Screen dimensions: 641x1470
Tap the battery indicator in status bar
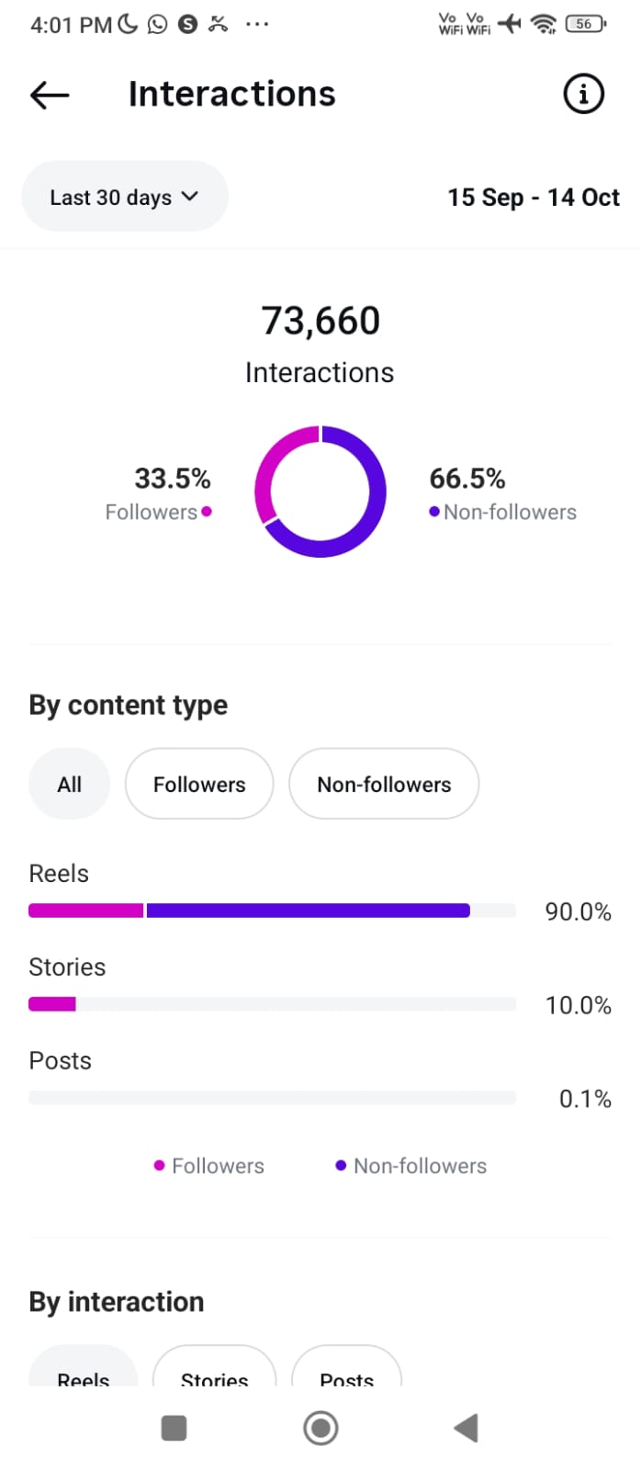[585, 24]
